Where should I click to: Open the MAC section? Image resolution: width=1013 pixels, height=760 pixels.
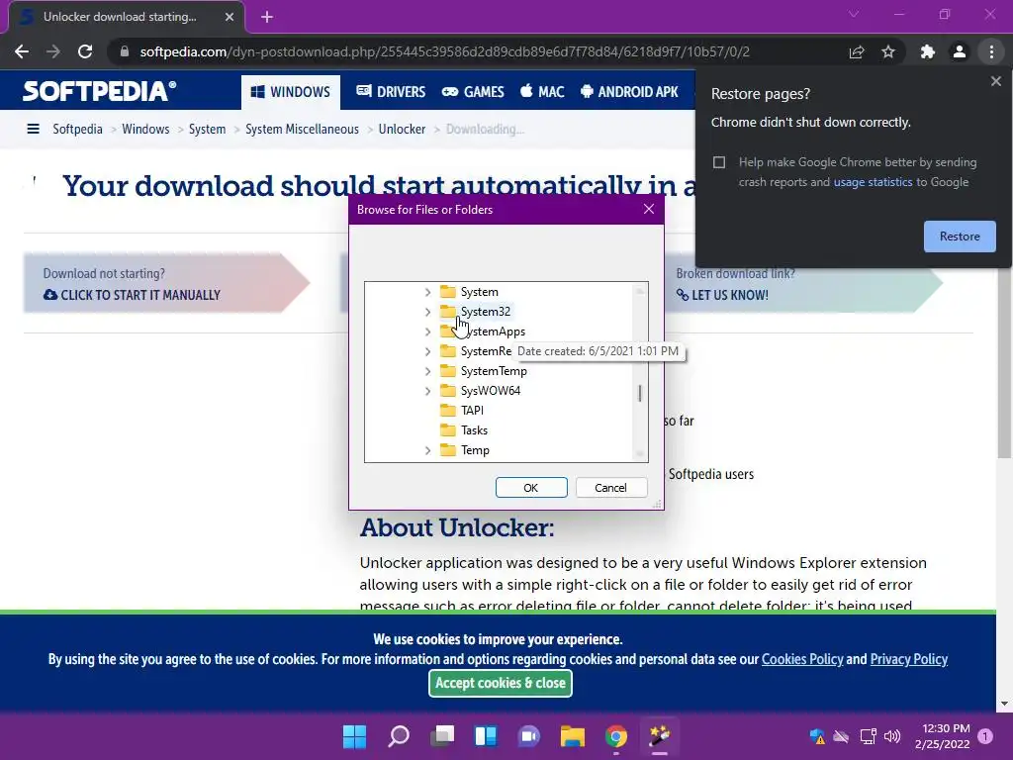pos(543,92)
